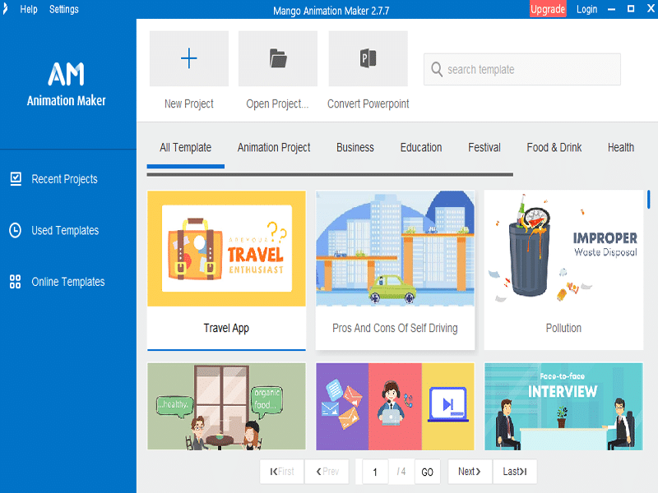The width and height of the screenshot is (658, 493).
Task: Click the GO button
Action: tap(427, 472)
